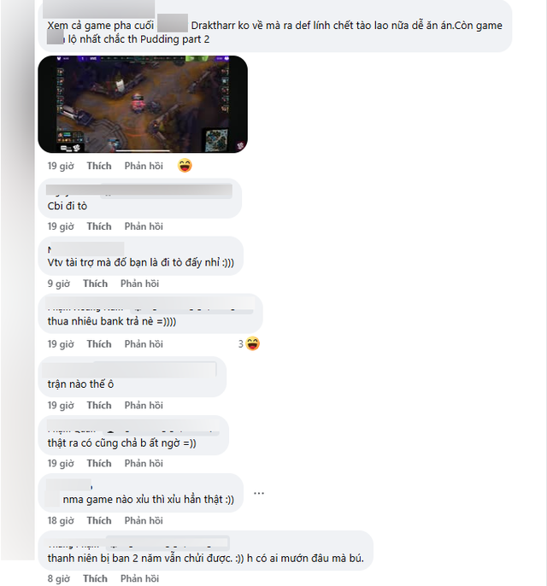Reply to the 'Vtv tài trợ' comment
Viewport: 547px width, 586px height.
(x=139, y=284)
